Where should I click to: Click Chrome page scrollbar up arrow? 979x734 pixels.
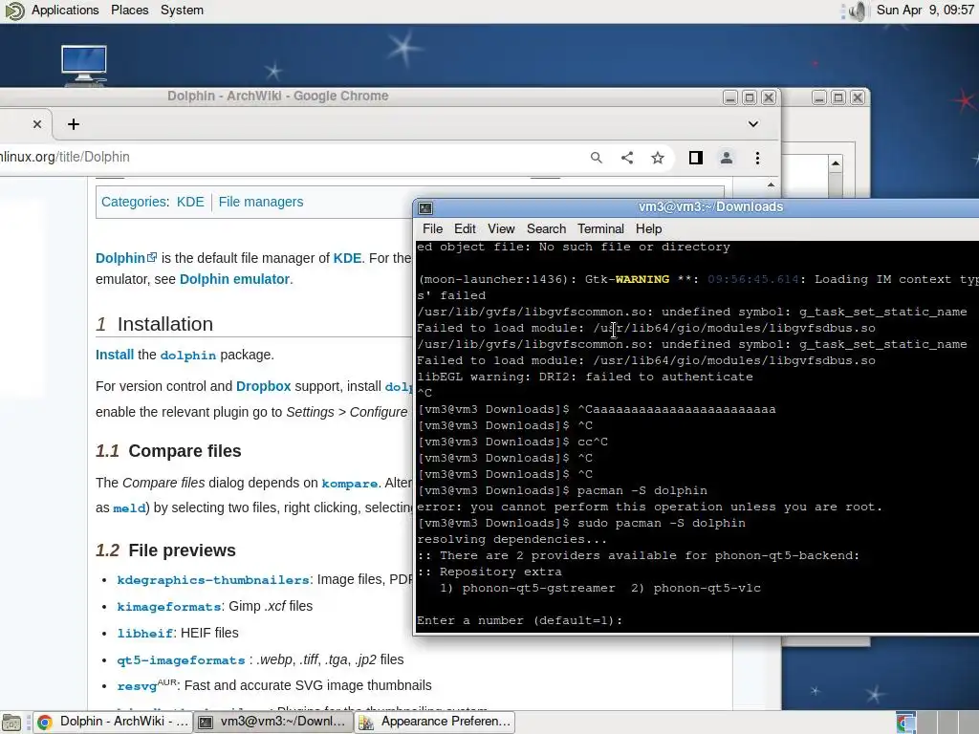[772, 185]
